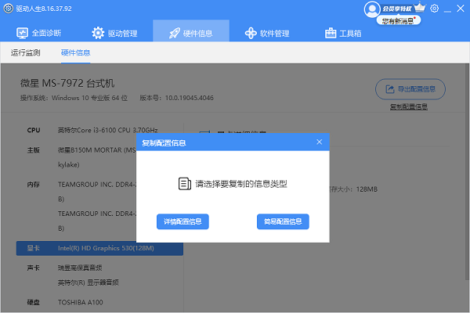Switch to 驱动管理 tab
The height and width of the screenshot is (313, 470).
pos(114,33)
